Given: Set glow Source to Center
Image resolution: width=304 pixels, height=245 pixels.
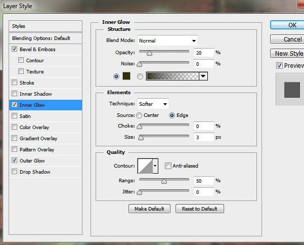Looking at the screenshot, I should [x=139, y=115].
